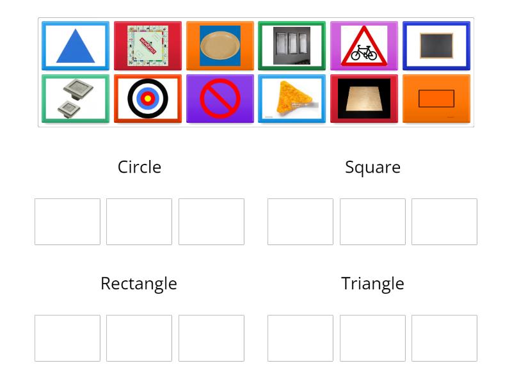The image size is (512, 384).
Task: Select the square drawer knobs tile
Action: click(x=75, y=99)
